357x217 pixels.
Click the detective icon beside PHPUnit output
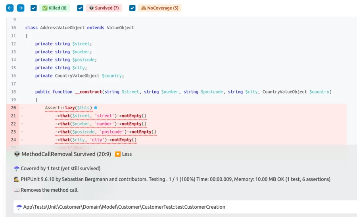click(x=17, y=179)
